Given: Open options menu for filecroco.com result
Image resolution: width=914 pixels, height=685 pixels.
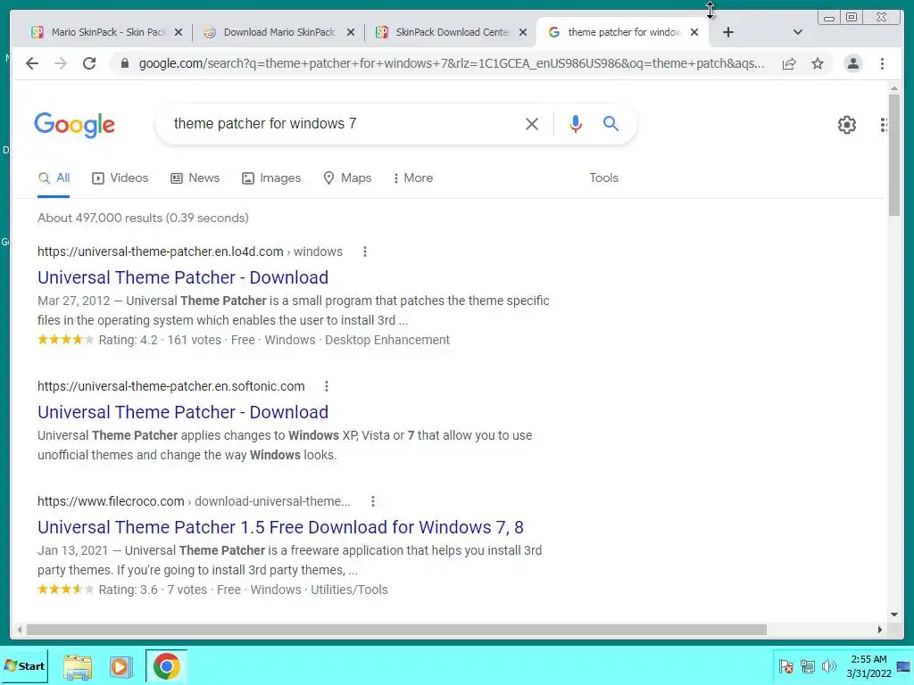Looking at the screenshot, I should pos(373,501).
